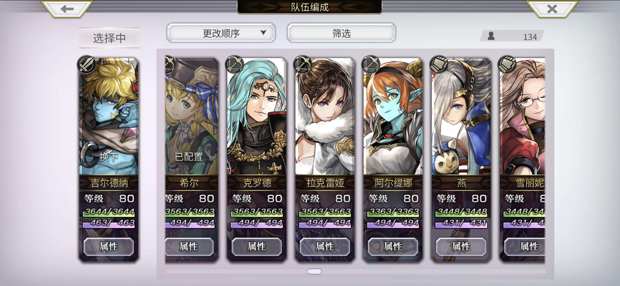This screenshot has width=620, height=286.
Task: Click bow class icon on 克罗德 card
Action: (234, 65)
